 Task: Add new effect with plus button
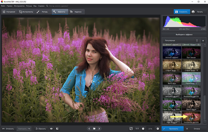pyautogui.click(x=203, y=41)
